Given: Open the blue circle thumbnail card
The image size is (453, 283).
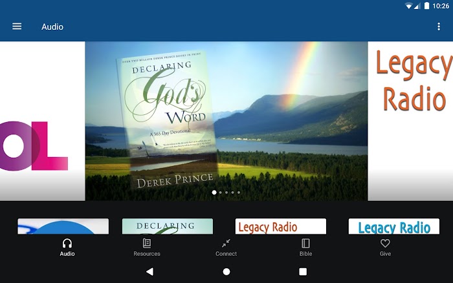Looking at the screenshot, I should [63, 226].
